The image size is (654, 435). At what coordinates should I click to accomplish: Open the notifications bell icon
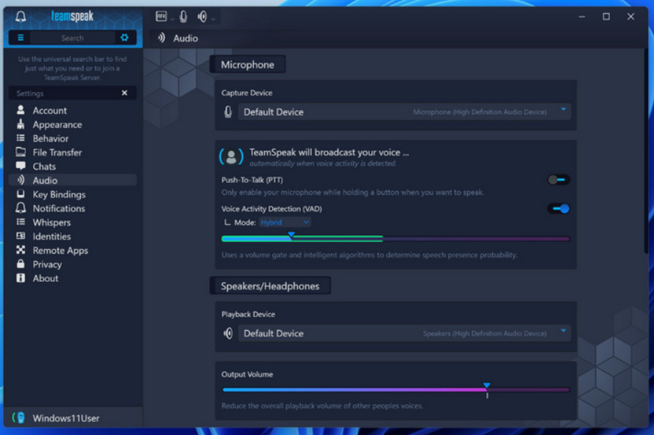[21, 17]
